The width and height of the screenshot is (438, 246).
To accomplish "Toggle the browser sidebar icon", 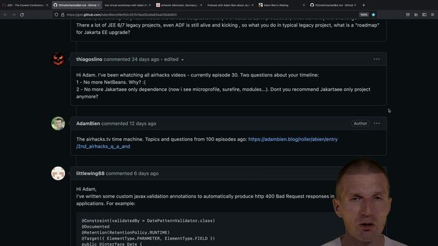I will coord(424,14).
